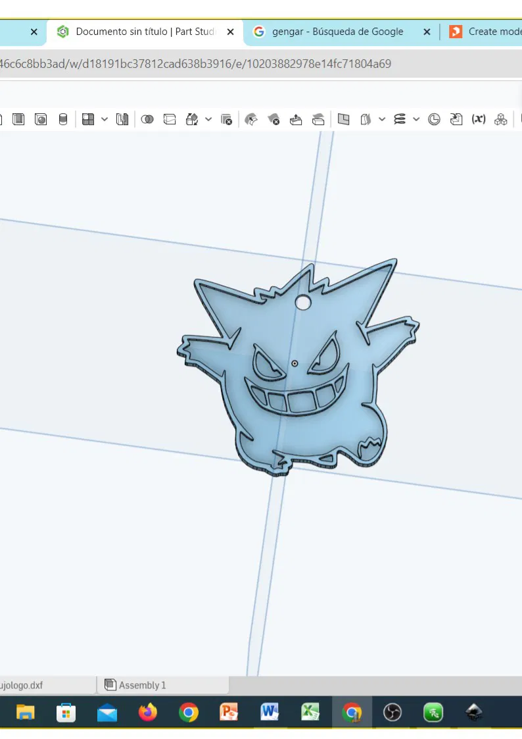Close the gengar Google search tab
The height and width of the screenshot is (739, 522).
coord(427,32)
